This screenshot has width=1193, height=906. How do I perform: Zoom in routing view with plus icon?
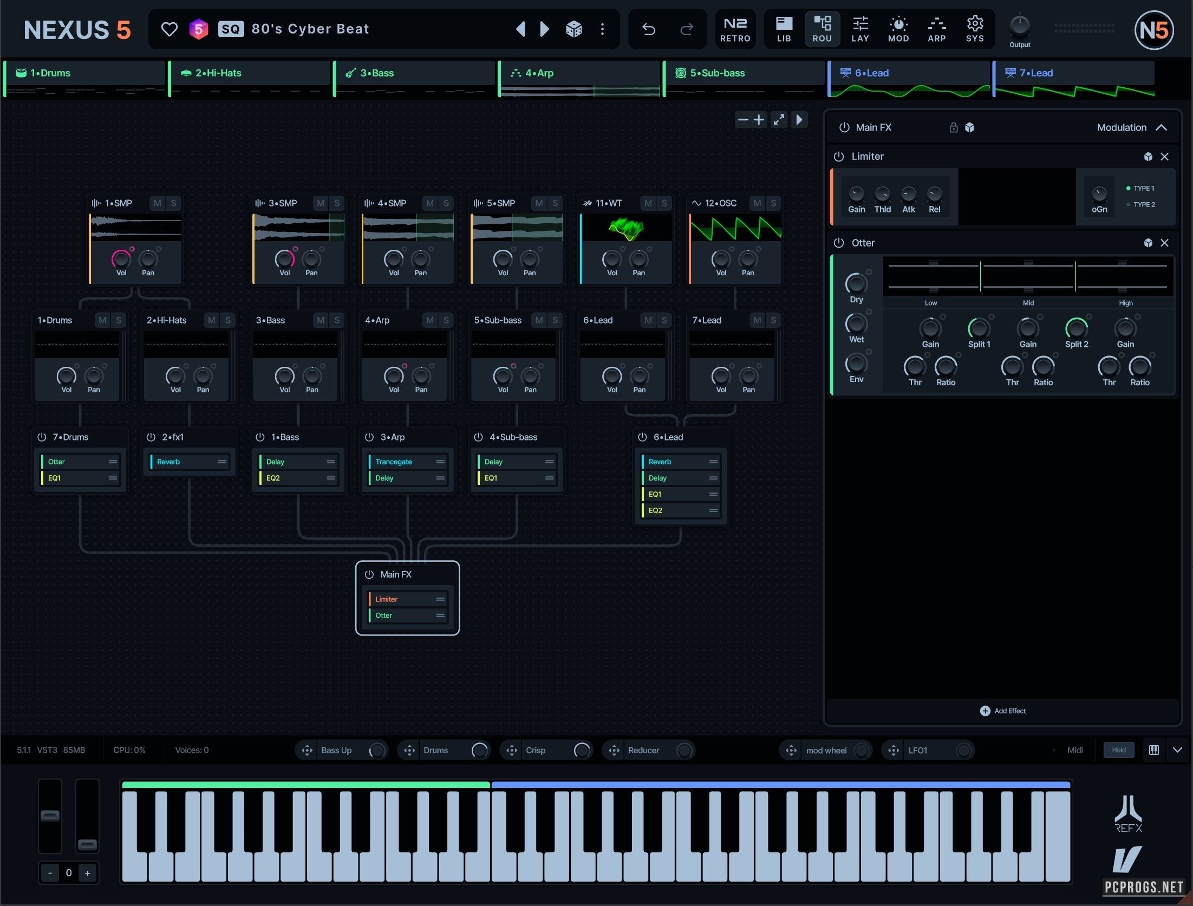click(759, 120)
